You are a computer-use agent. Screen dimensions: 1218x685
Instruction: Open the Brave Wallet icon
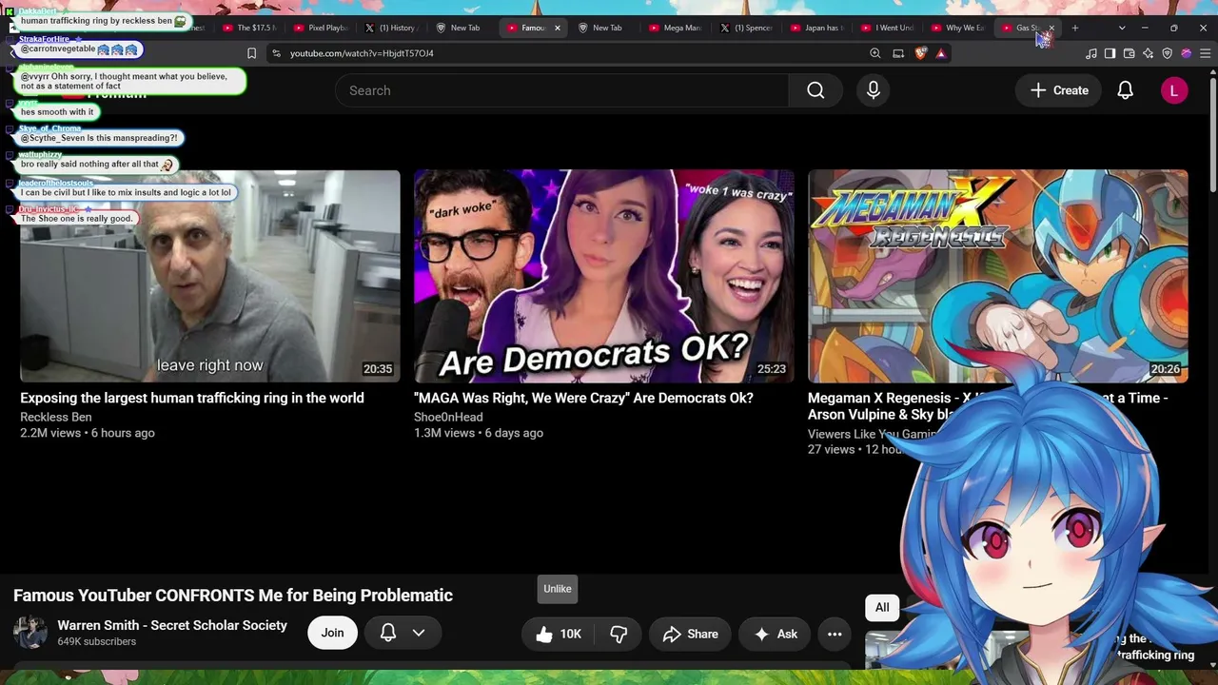(1129, 53)
